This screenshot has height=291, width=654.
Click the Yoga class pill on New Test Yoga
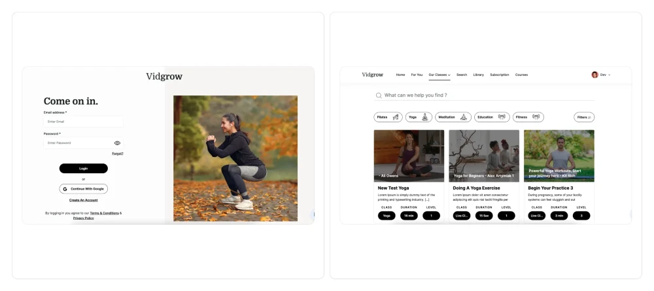point(387,216)
